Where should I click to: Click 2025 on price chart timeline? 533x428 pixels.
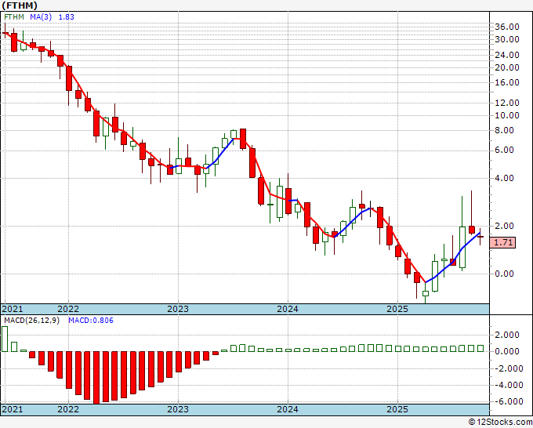(x=397, y=309)
